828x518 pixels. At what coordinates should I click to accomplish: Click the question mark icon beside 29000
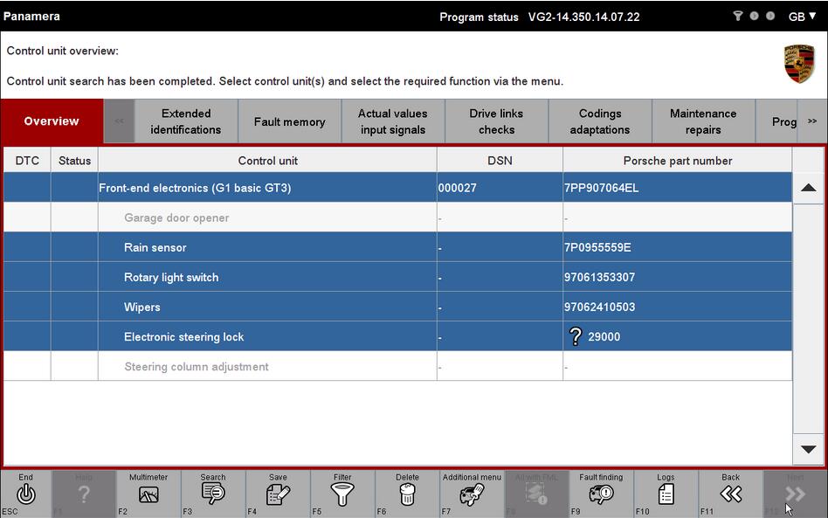576,336
